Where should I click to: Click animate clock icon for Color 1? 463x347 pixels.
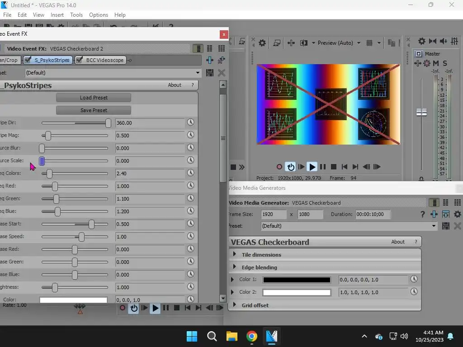tap(414, 279)
